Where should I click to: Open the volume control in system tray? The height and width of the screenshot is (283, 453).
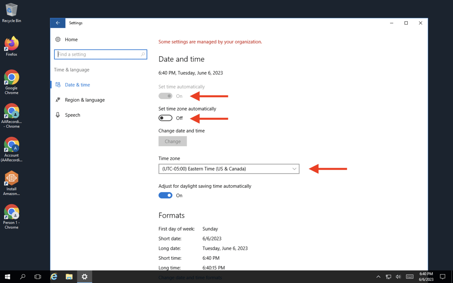(x=398, y=277)
